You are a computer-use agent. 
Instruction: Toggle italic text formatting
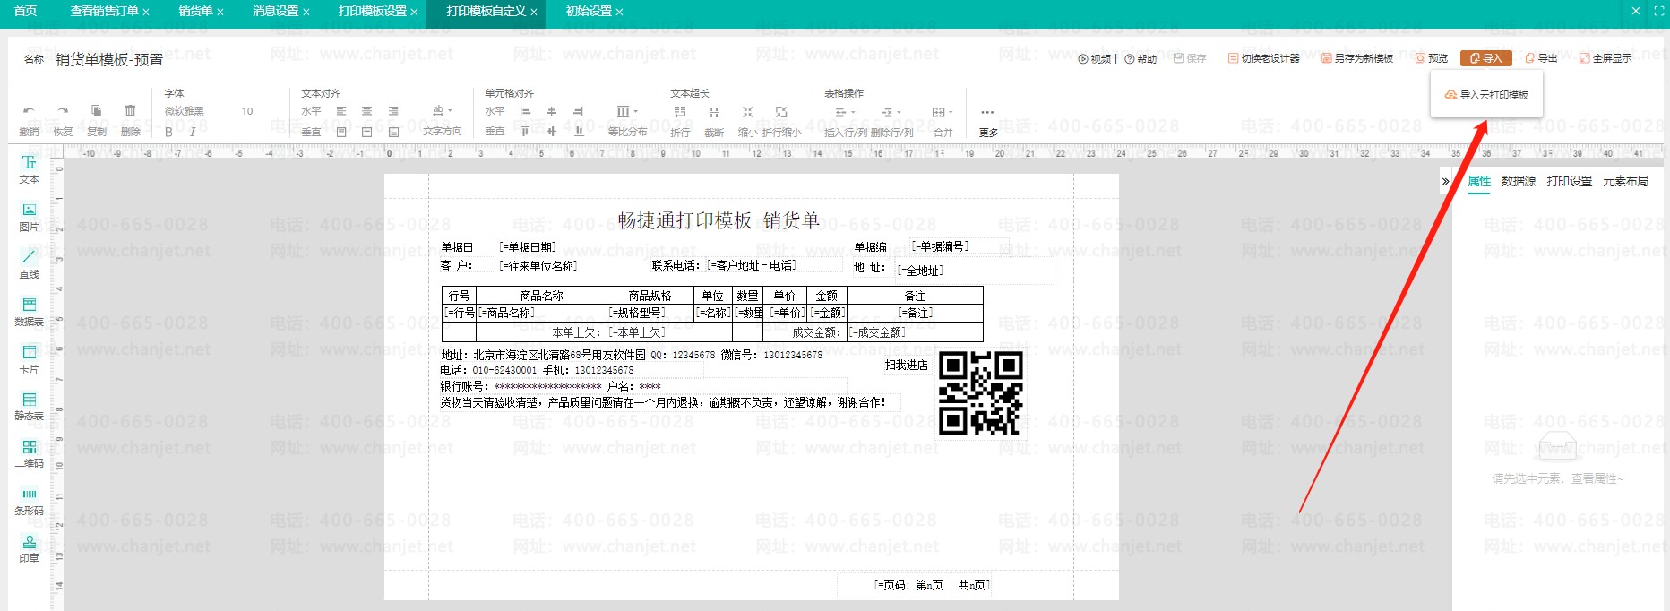coord(192,132)
